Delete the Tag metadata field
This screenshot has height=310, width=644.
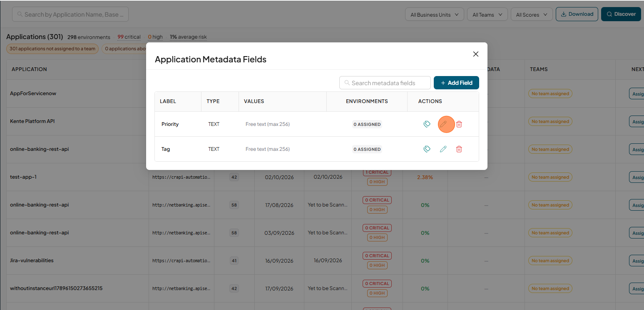(x=459, y=149)
